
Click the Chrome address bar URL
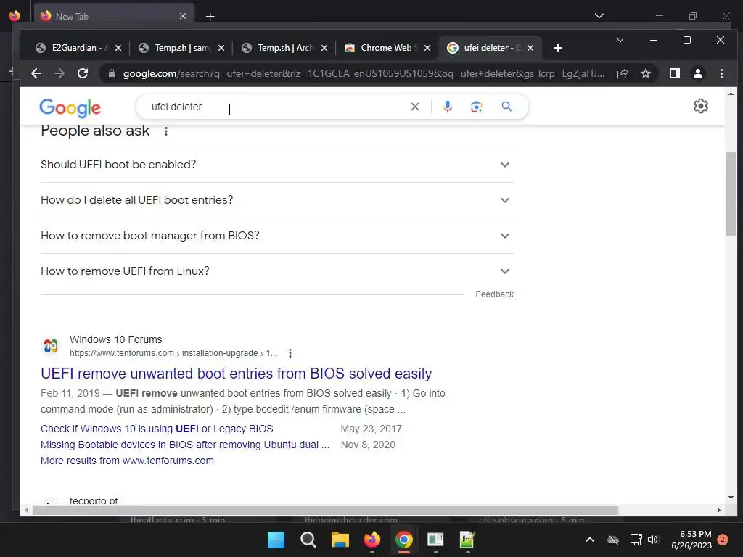click(x=364, y=73)
